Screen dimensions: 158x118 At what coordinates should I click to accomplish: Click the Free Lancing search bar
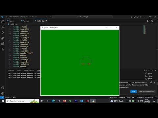pyautogui.click(x=82, y=17)
